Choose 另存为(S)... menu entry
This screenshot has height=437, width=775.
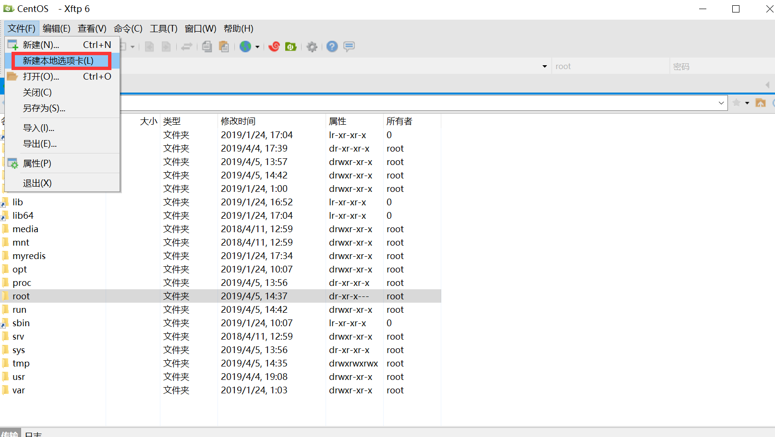tap(62, 108)
